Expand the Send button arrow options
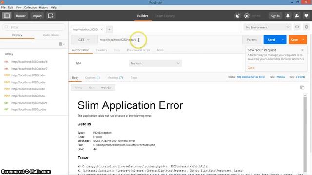The height and width of the screenshot is (175, 312). click(x=283, y=40)
